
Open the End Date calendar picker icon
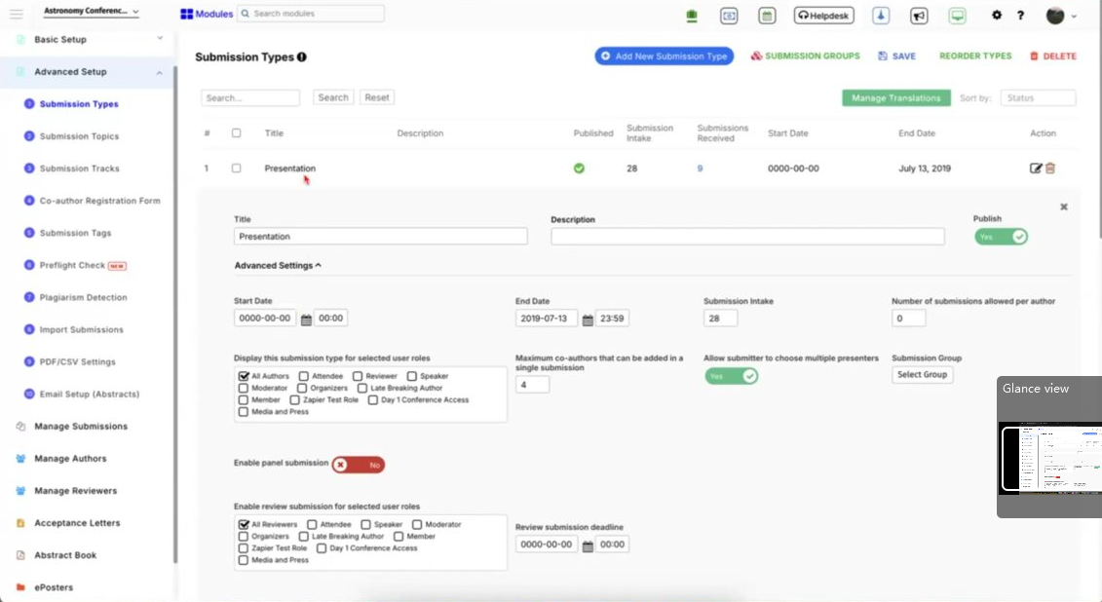coord(588,320)
